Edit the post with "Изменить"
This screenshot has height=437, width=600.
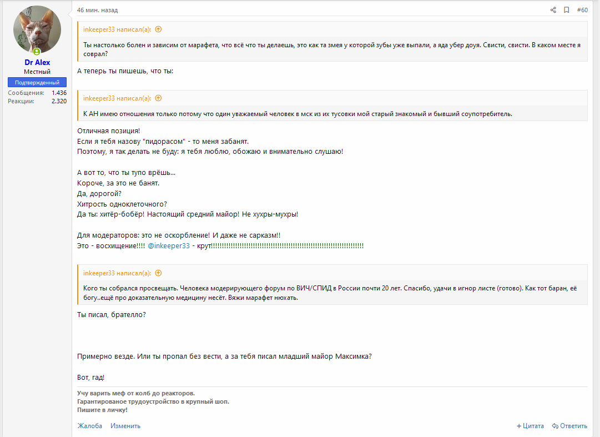[x=125, y=426]
